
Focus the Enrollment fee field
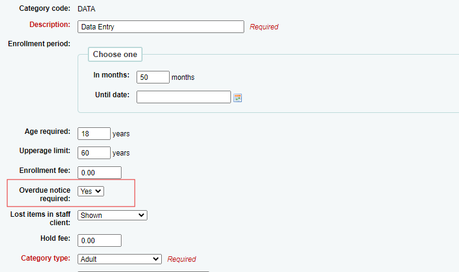[99, 173]
